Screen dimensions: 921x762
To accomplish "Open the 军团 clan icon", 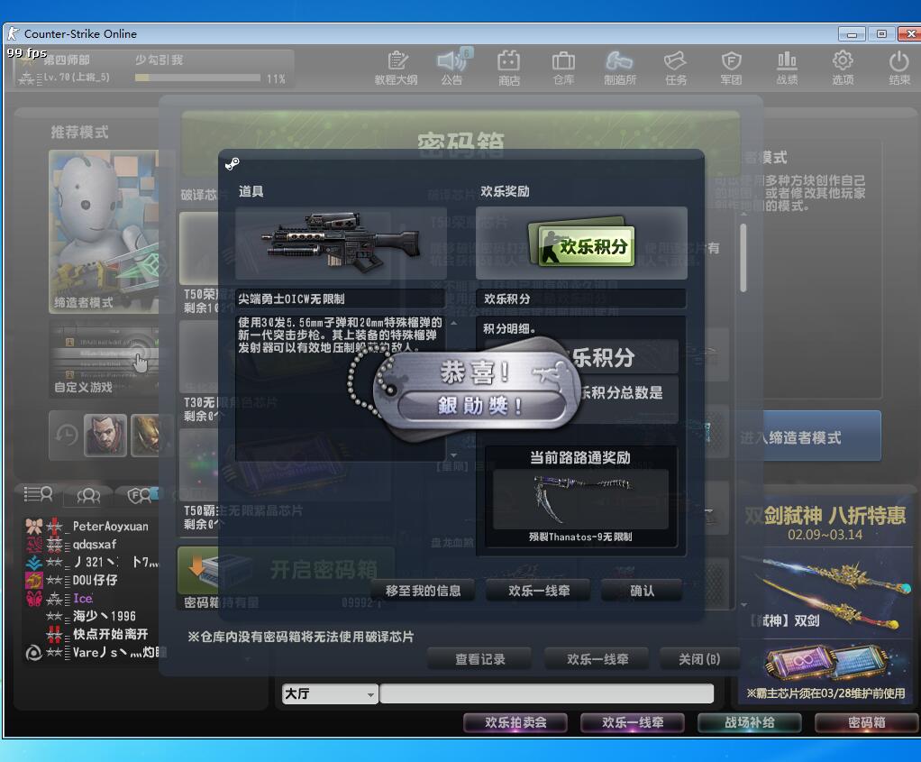I will click(x=731, y=69).
